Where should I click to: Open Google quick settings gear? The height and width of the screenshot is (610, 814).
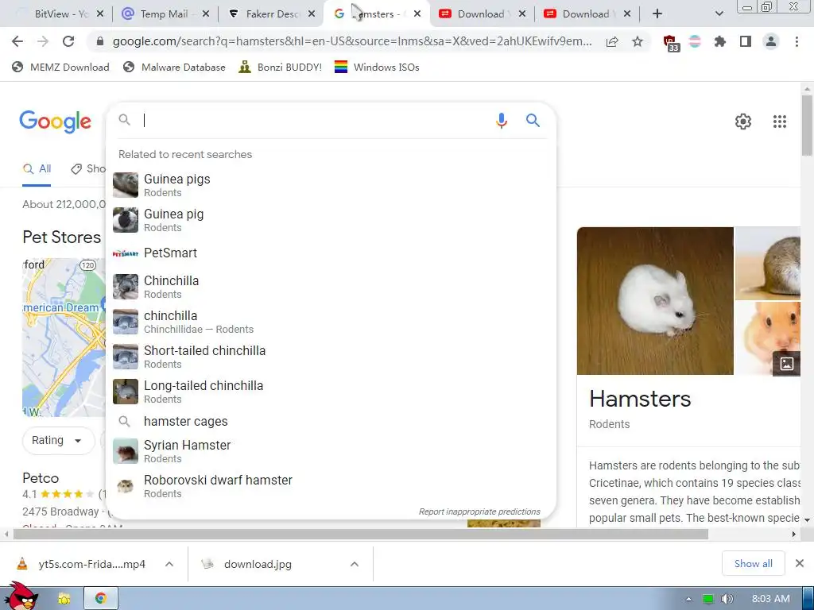coord(743,122)
